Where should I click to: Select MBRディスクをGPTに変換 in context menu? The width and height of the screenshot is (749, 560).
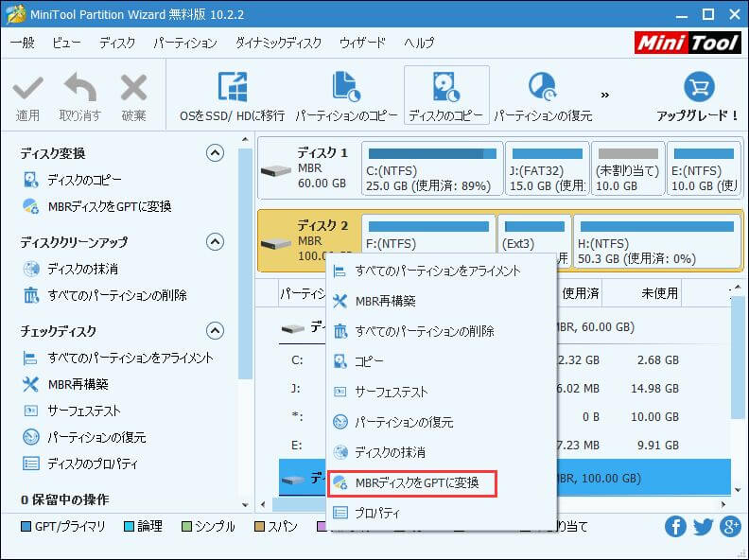416,483
